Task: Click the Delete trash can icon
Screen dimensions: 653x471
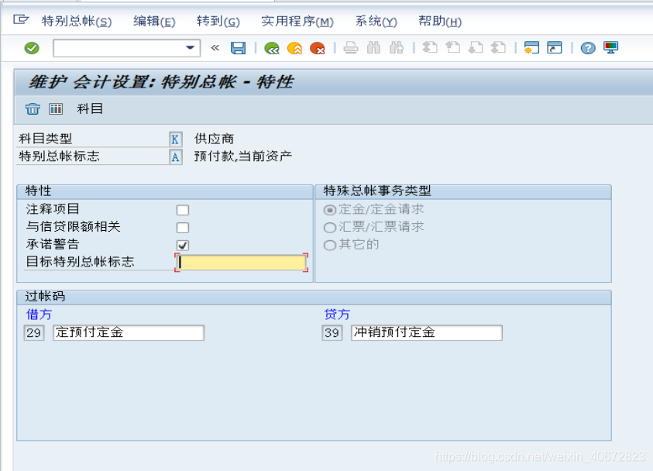Action: coord(33,109)
